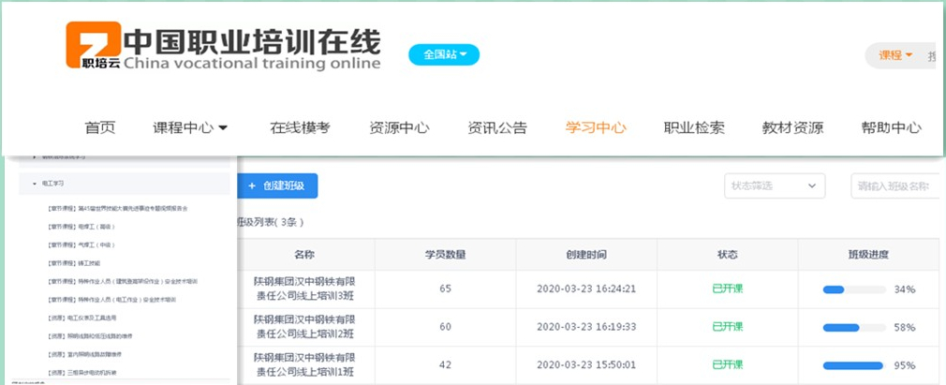This screenshot has width=946, height=385.
Task: Focus the class name search field
Action: tap(894, 185)
